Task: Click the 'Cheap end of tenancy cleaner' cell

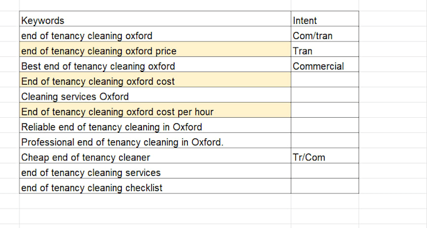Action: (x=155, y=156)
